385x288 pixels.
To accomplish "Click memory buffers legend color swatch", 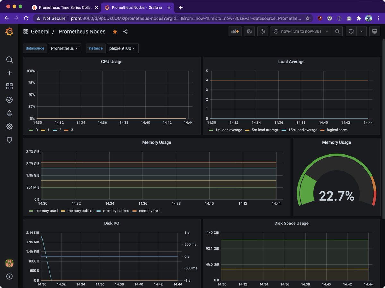I will [63, 211].
